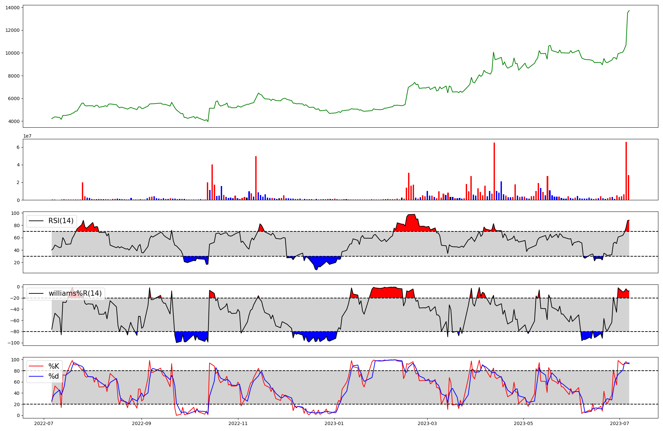Click the 2023-05 date tick label
Viewport: 663px width, 431px height.
(x=523, y=423)
